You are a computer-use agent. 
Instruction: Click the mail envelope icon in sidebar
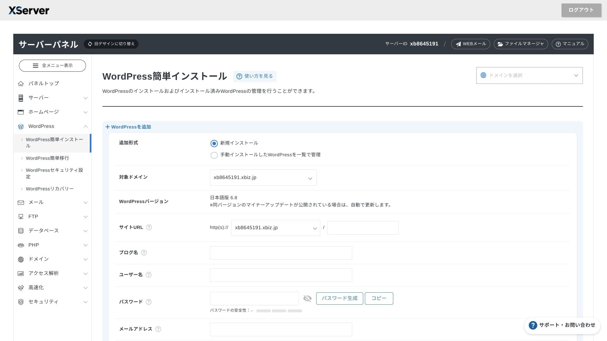point(21,202)
